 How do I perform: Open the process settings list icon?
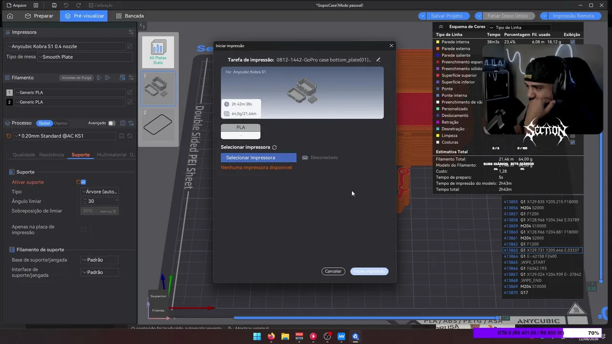(x=123, y=123)
